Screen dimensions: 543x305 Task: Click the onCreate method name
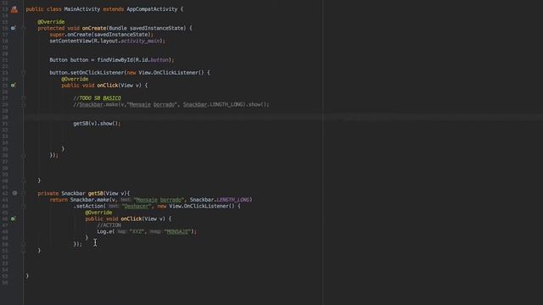tap(94, 28)
